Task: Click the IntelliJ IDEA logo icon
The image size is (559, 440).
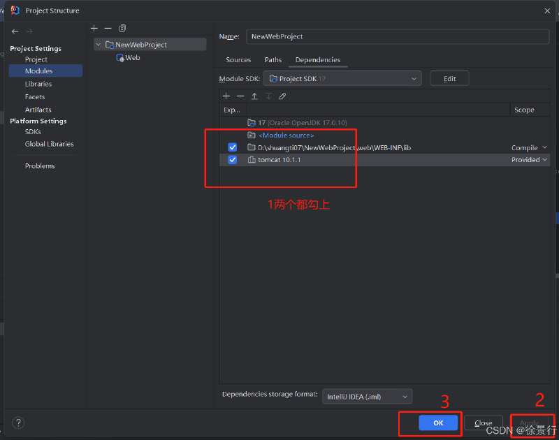Action: pyautogui.click(x=15, y=10)
